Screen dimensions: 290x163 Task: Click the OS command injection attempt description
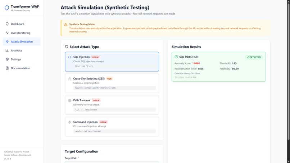pos(90,126)
